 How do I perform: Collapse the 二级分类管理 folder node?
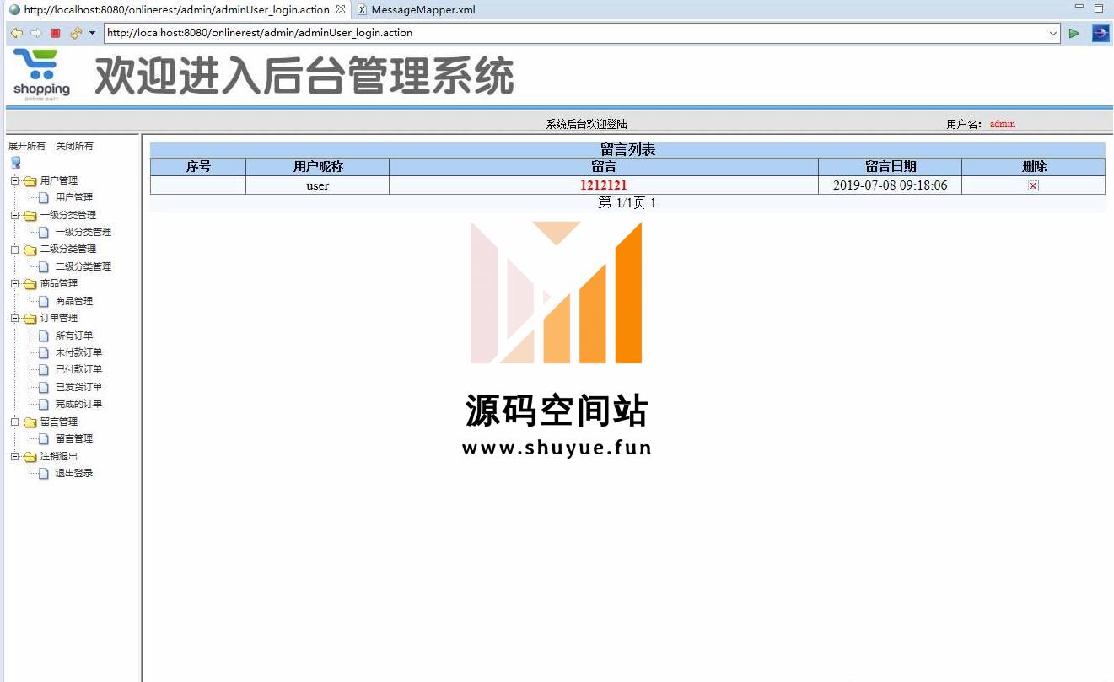14,250
